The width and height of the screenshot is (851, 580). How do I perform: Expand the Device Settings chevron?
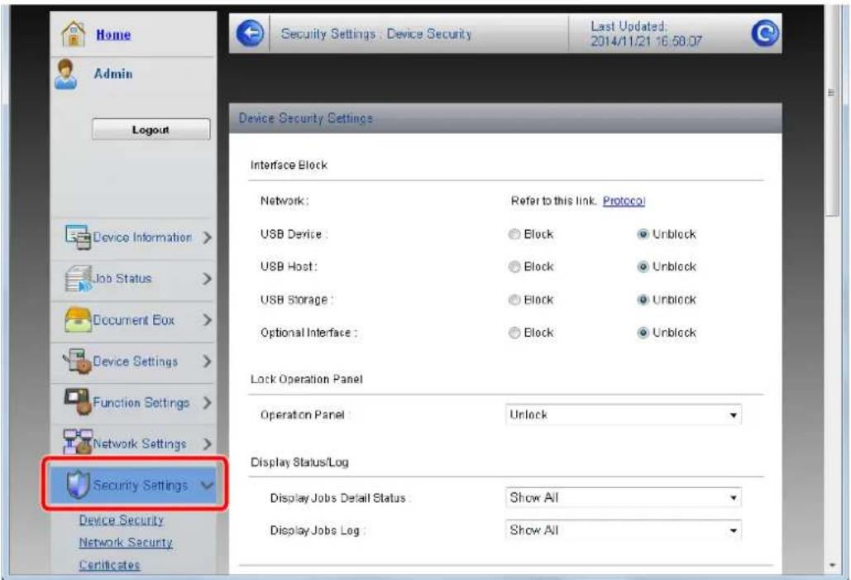(207, 361)
